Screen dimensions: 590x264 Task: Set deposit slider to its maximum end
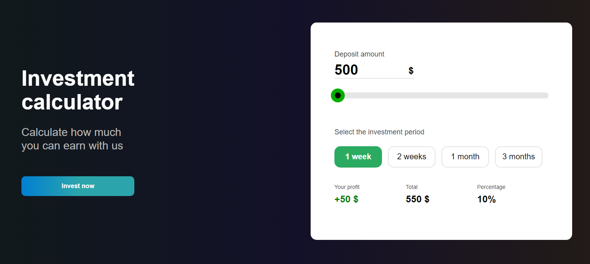547,95
